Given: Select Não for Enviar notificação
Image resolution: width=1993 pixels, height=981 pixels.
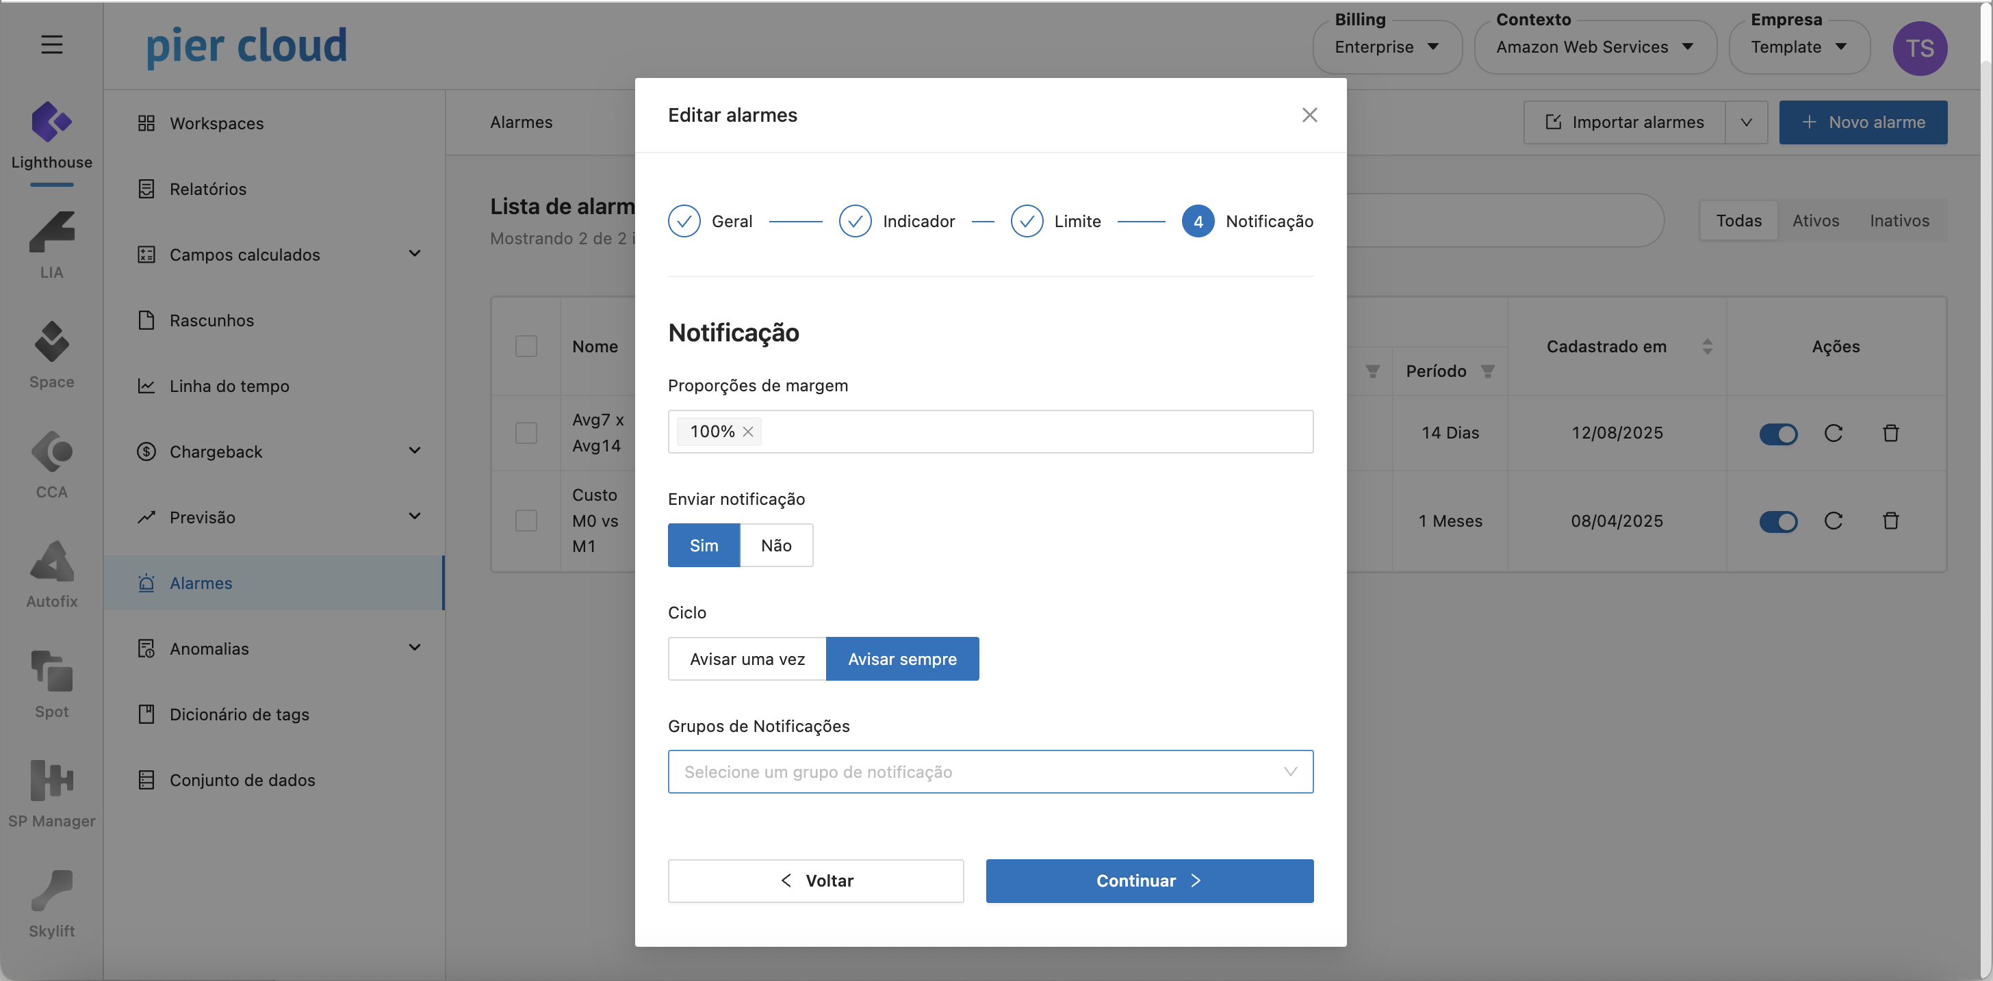Looking at the screenshot, I should [x=775, y=546].
